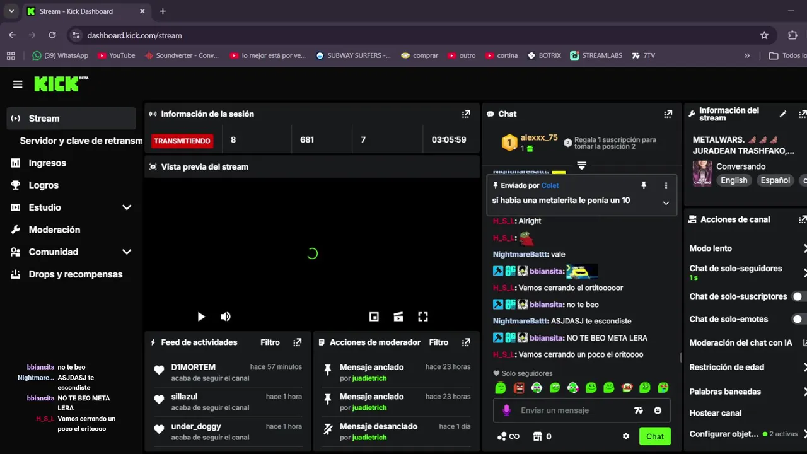
Task: Make the stream preview fullscreen
Action: pyautogui.click(x=423, y=317)
